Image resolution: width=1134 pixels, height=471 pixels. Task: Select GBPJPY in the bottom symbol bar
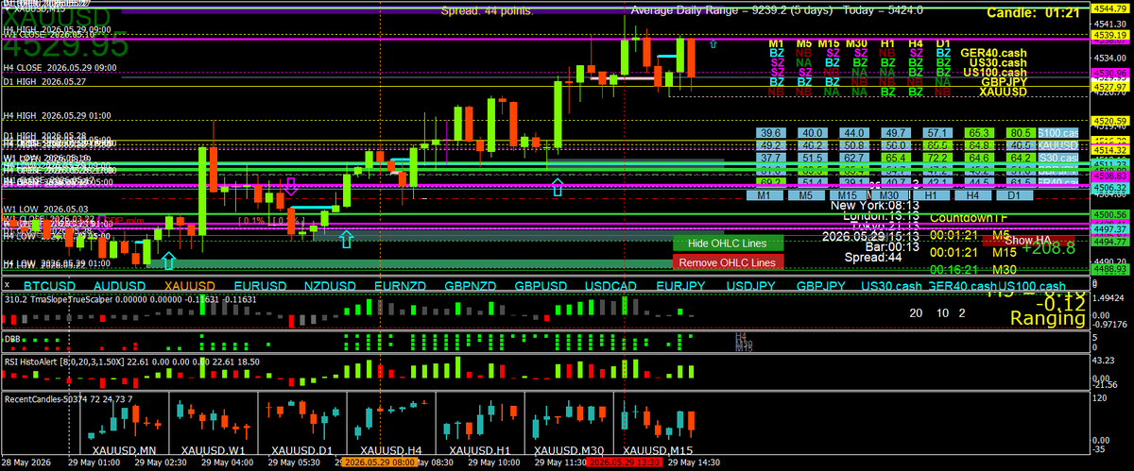(x=821, y=285)
